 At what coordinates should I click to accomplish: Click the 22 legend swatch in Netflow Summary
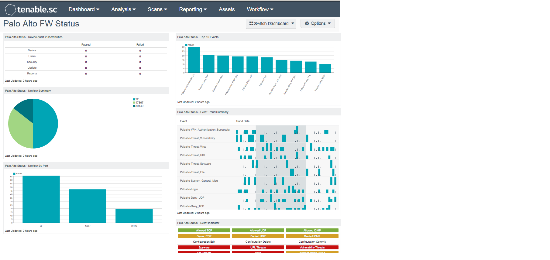tap(134, 99)
